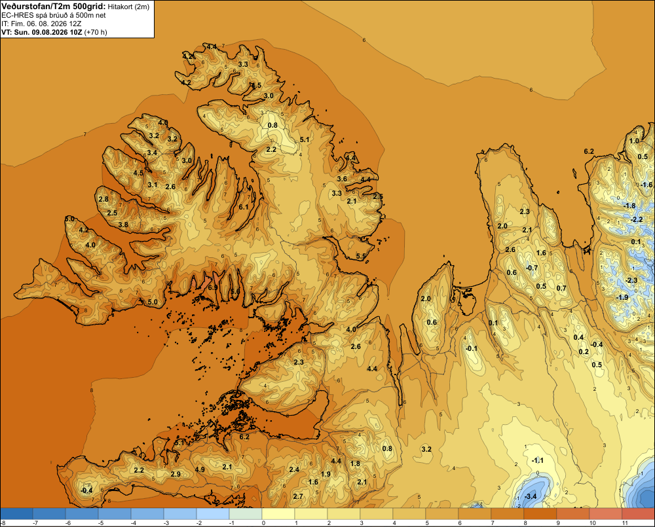Click the "6.9" value near the pink fjord
655x527 pixels.
point(213,287)
